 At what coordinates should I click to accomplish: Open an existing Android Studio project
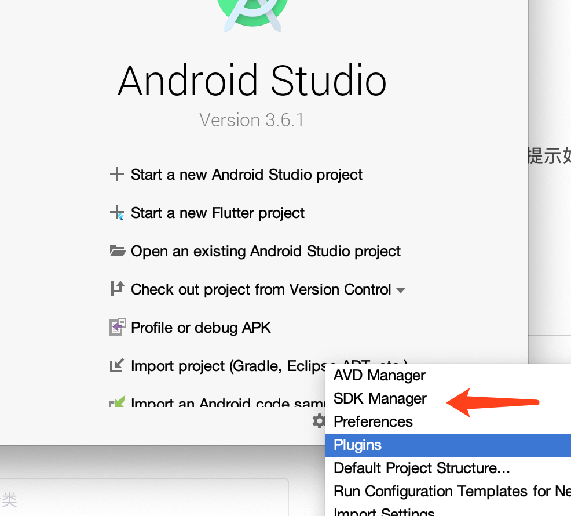pyautogui.click(x=265, y=251)
